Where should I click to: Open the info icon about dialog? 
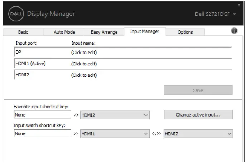234,30
